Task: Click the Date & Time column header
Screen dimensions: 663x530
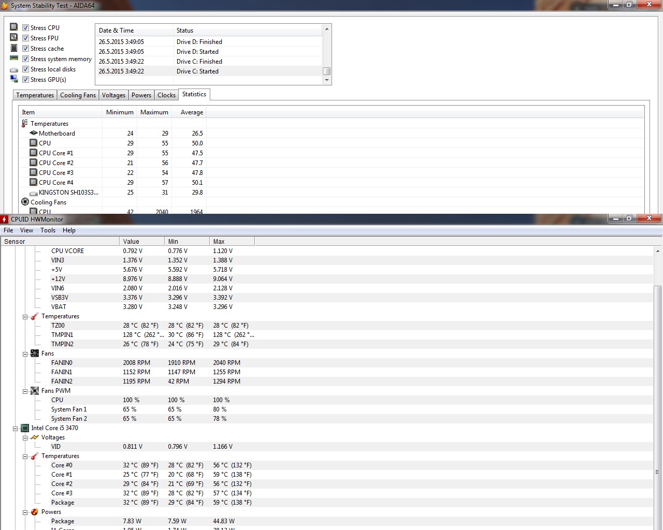Action: pos(134,31)
